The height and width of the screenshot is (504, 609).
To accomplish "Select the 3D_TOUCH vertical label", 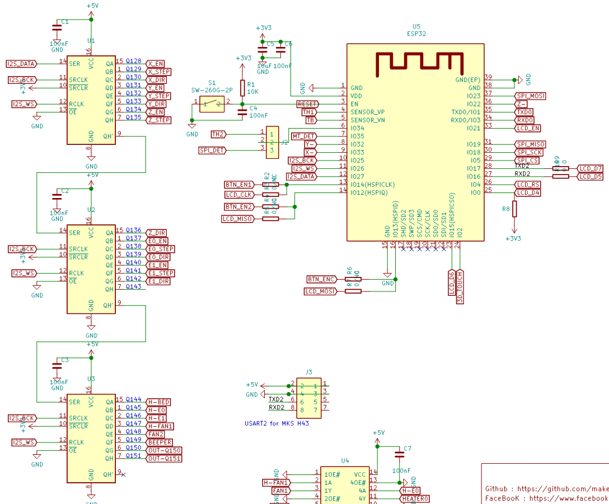I will pos(460,286).
